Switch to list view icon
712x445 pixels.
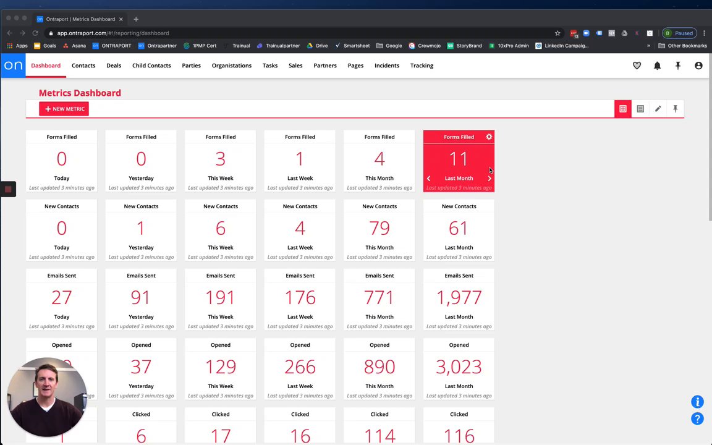(x=640, y=109)
